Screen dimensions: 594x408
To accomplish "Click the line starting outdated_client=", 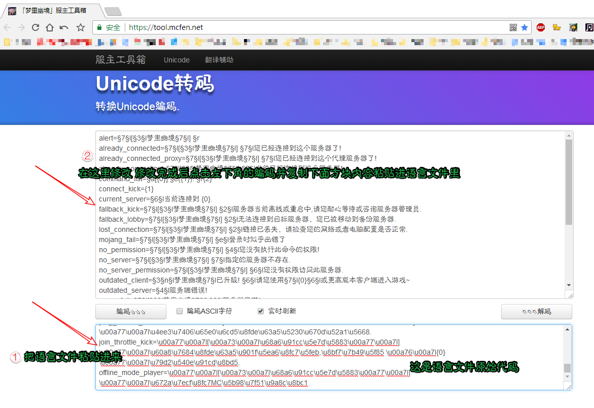I will tap(254, 280).
